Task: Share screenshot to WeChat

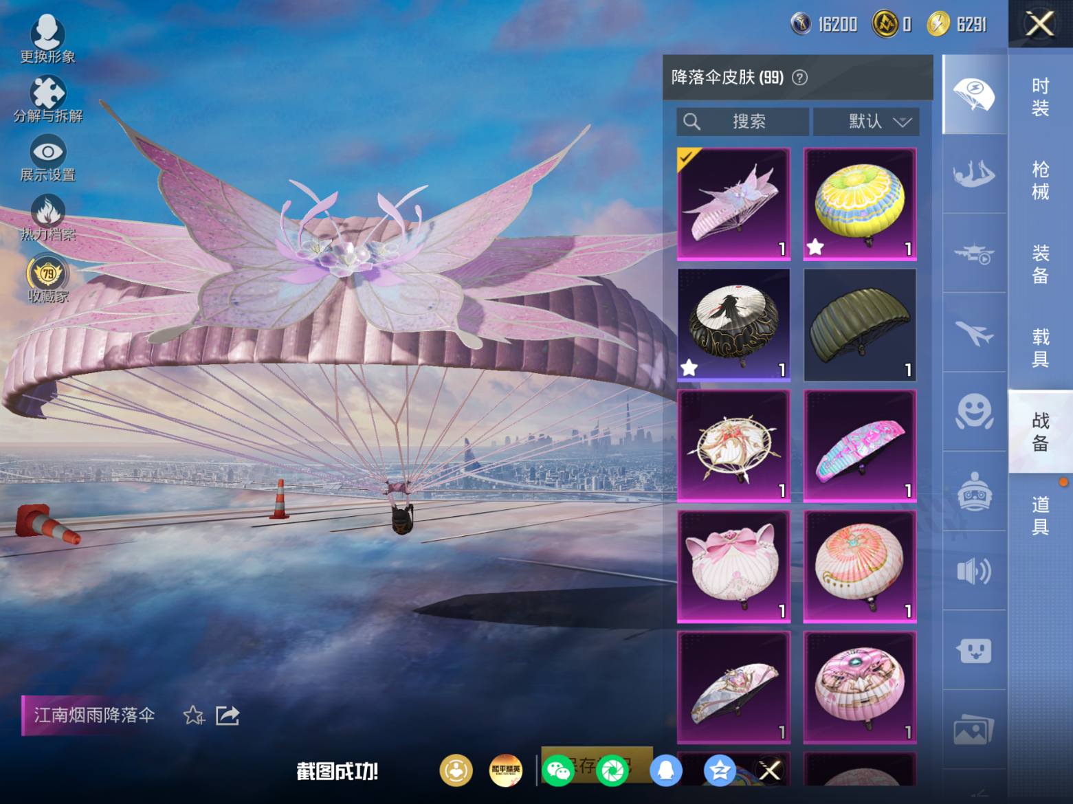Action: click(559, 770)
